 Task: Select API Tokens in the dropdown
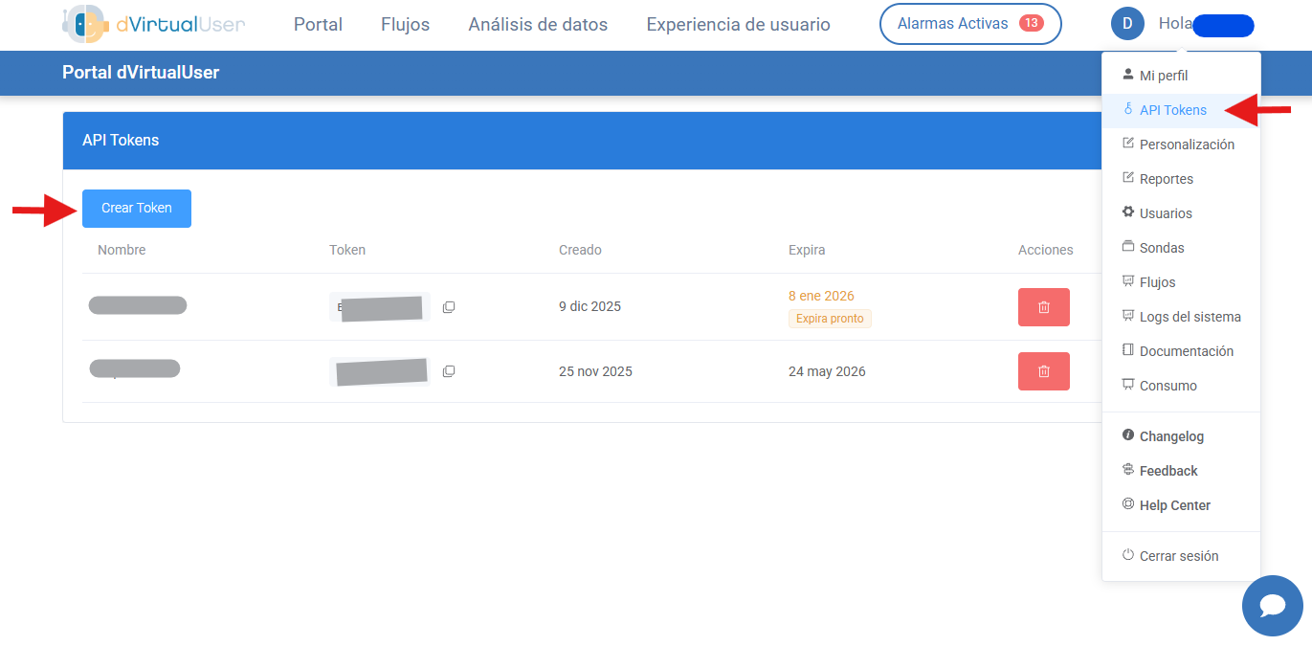tap(1181, 110)
